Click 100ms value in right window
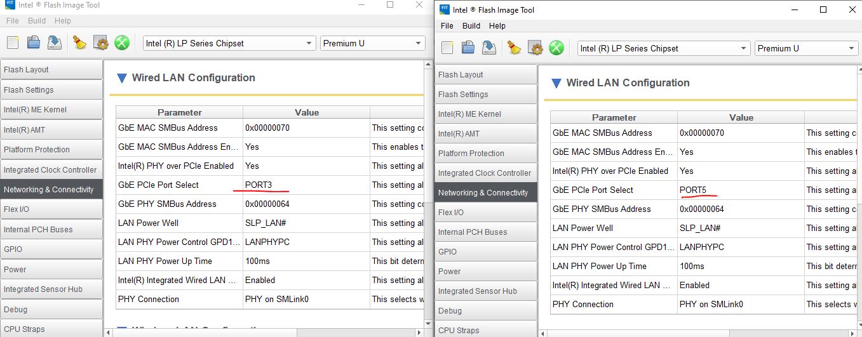Screen dimensions: 862x337 point(692,266)
